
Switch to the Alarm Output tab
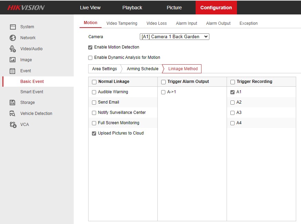(218, 23)
